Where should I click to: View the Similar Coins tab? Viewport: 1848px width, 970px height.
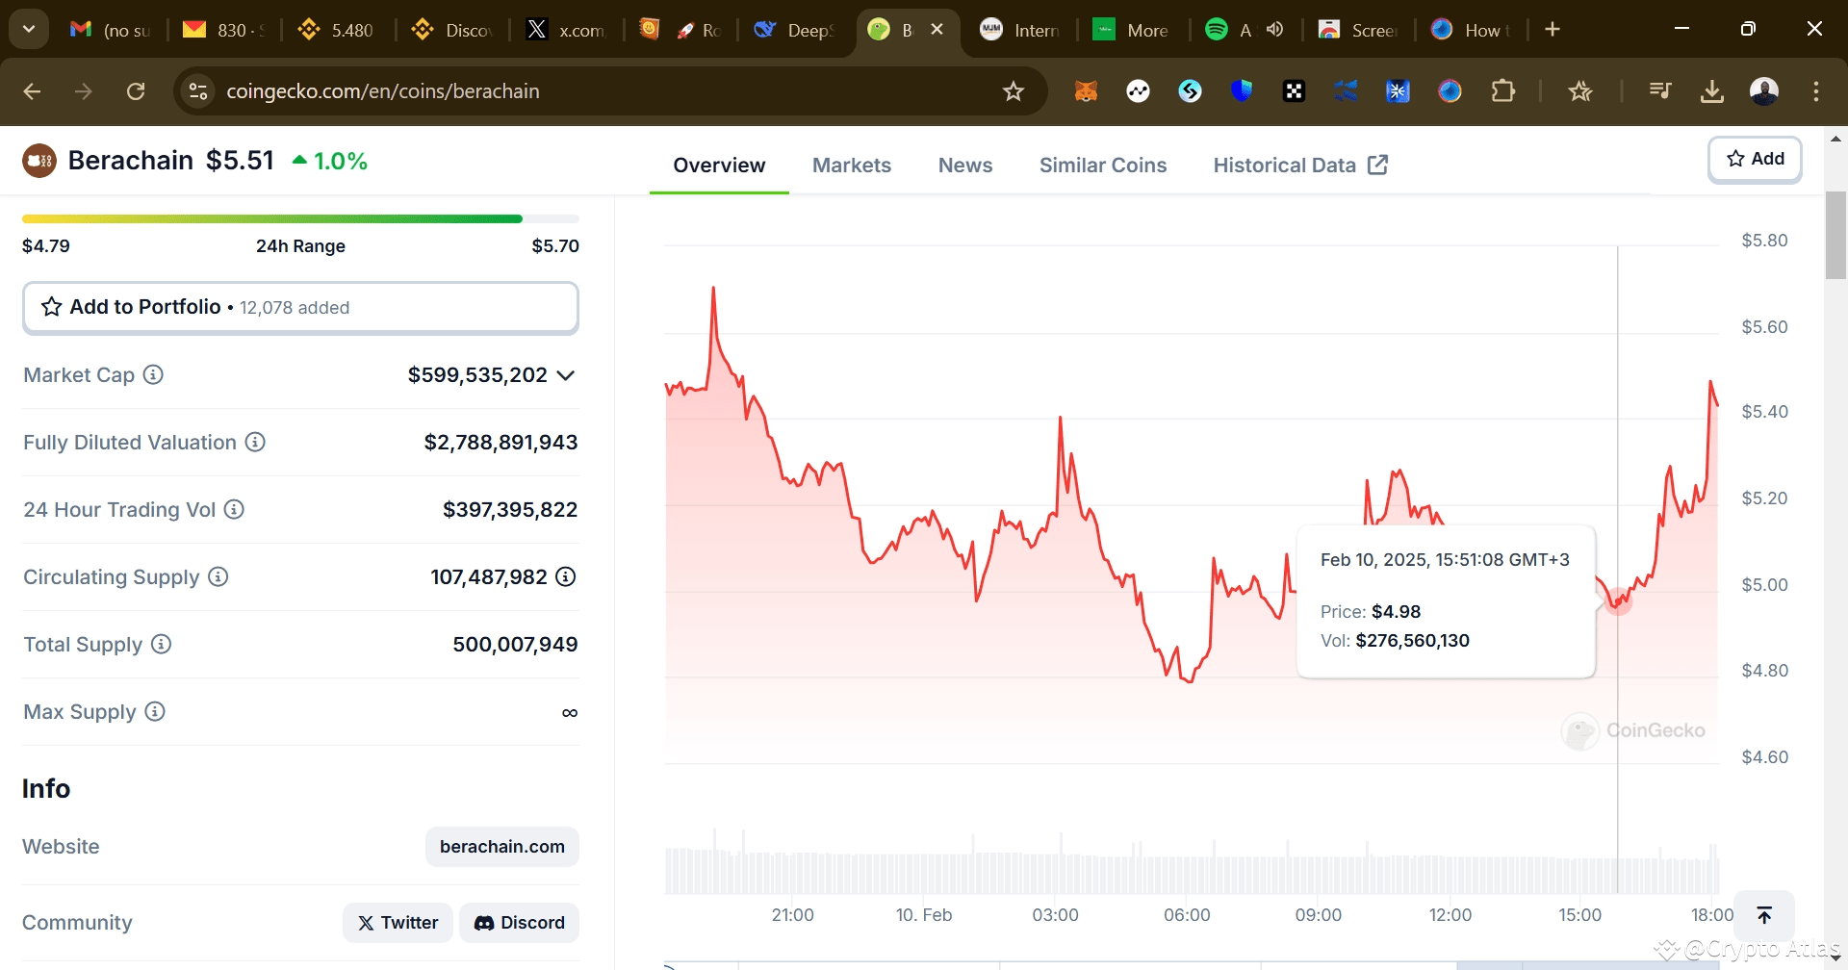[x=1103, y=166]
